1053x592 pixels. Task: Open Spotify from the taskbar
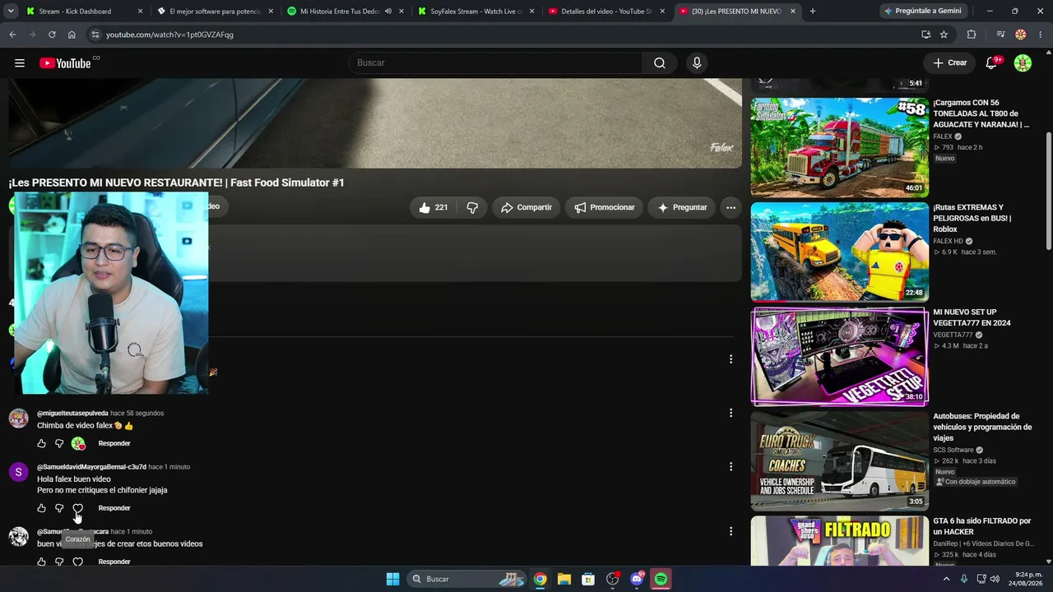(661, 579)
